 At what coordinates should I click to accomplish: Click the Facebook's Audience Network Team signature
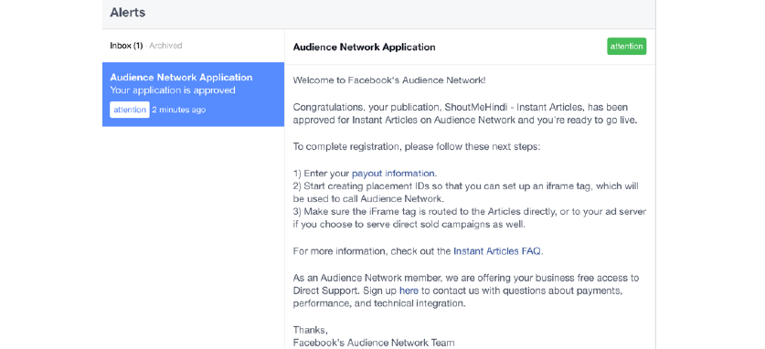coord(374,343)
